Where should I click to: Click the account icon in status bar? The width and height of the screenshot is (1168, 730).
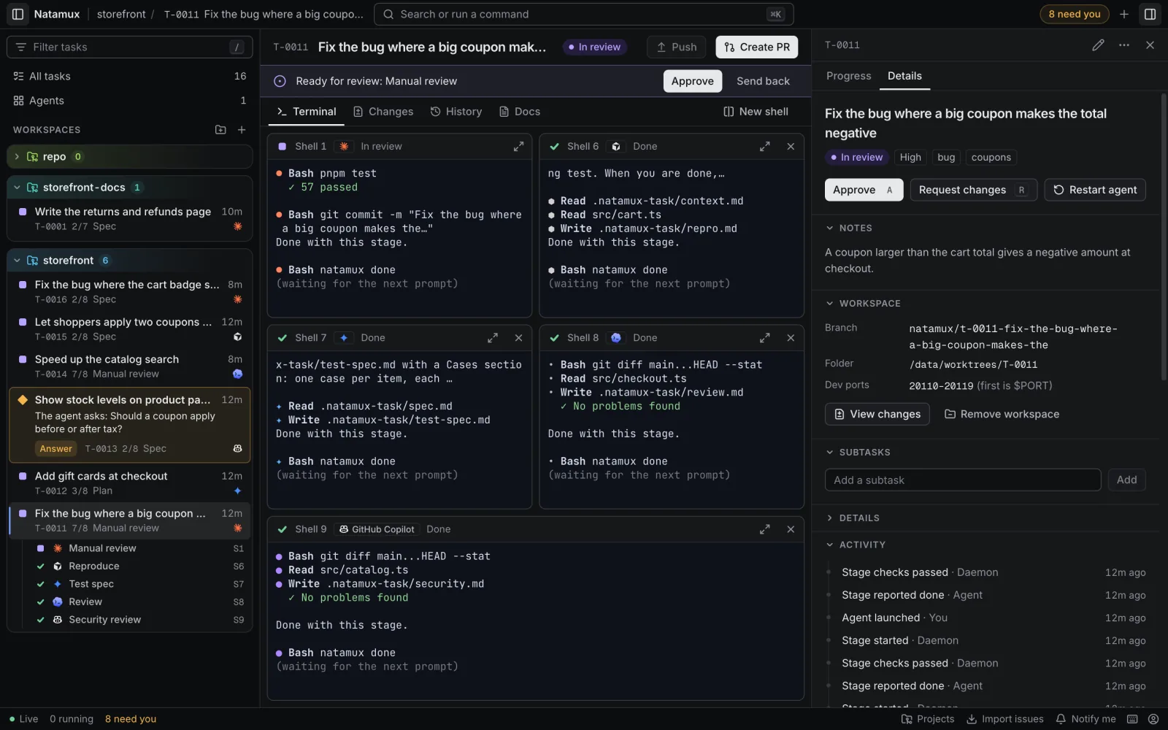click(1153, 719)
